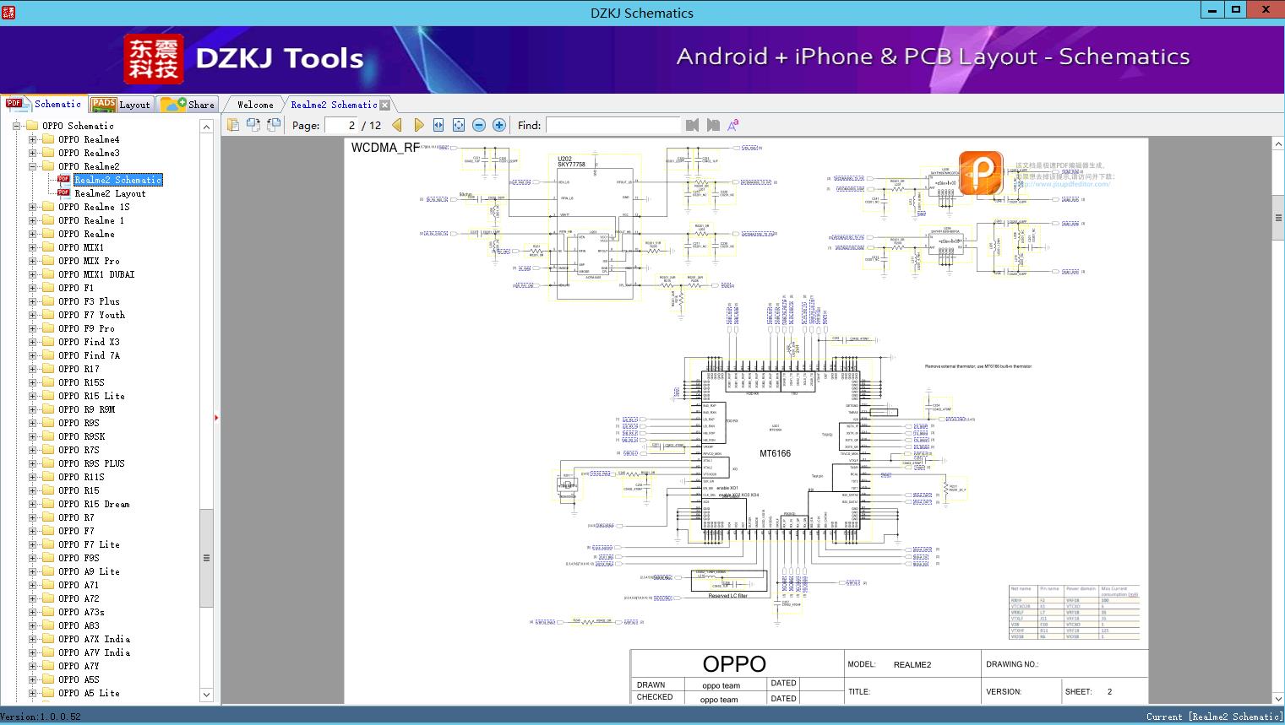
Task: Click the fit width icon
Action: (x=438, y=125)
